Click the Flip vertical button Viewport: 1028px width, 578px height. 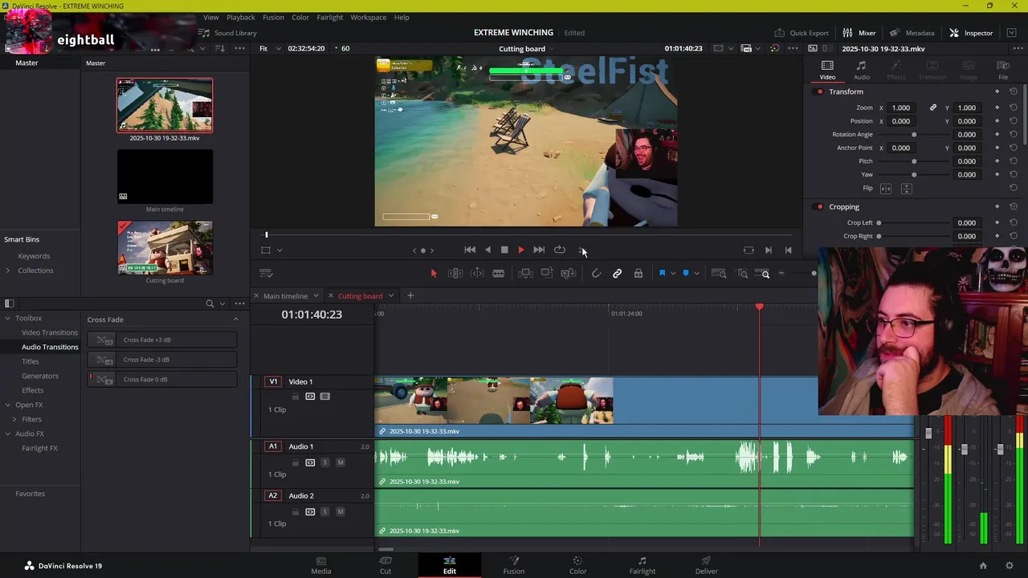(x=907, y=188)
